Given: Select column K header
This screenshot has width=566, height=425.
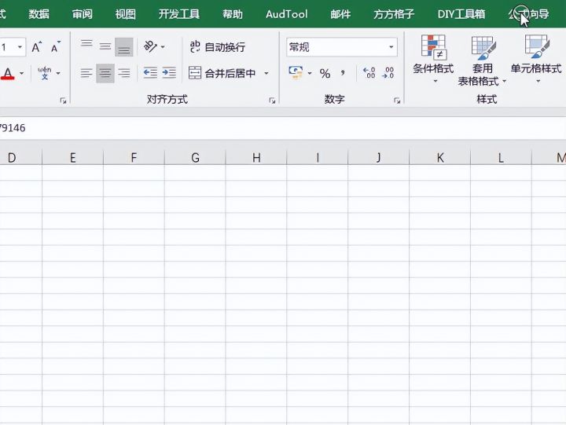Looking at the screenshot, I should pos(440,158).
